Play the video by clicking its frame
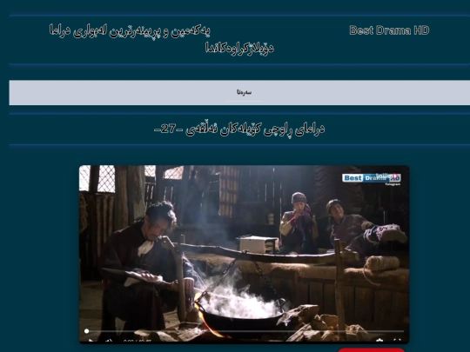Screen dimensions: 470x352 pos(244,254)
